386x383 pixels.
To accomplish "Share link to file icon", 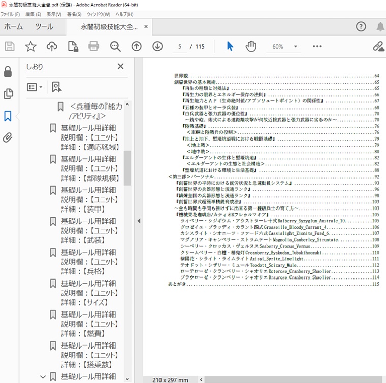I will [378, 46].
